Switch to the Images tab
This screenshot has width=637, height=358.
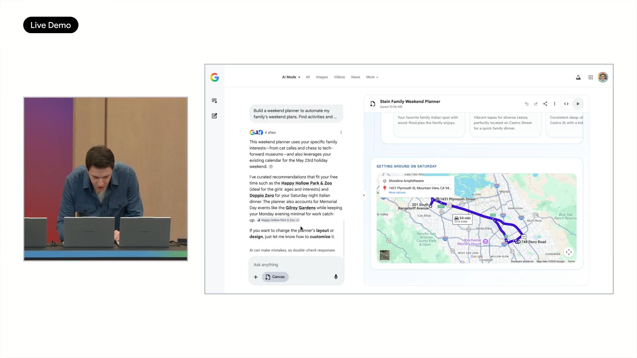[322, 77]
